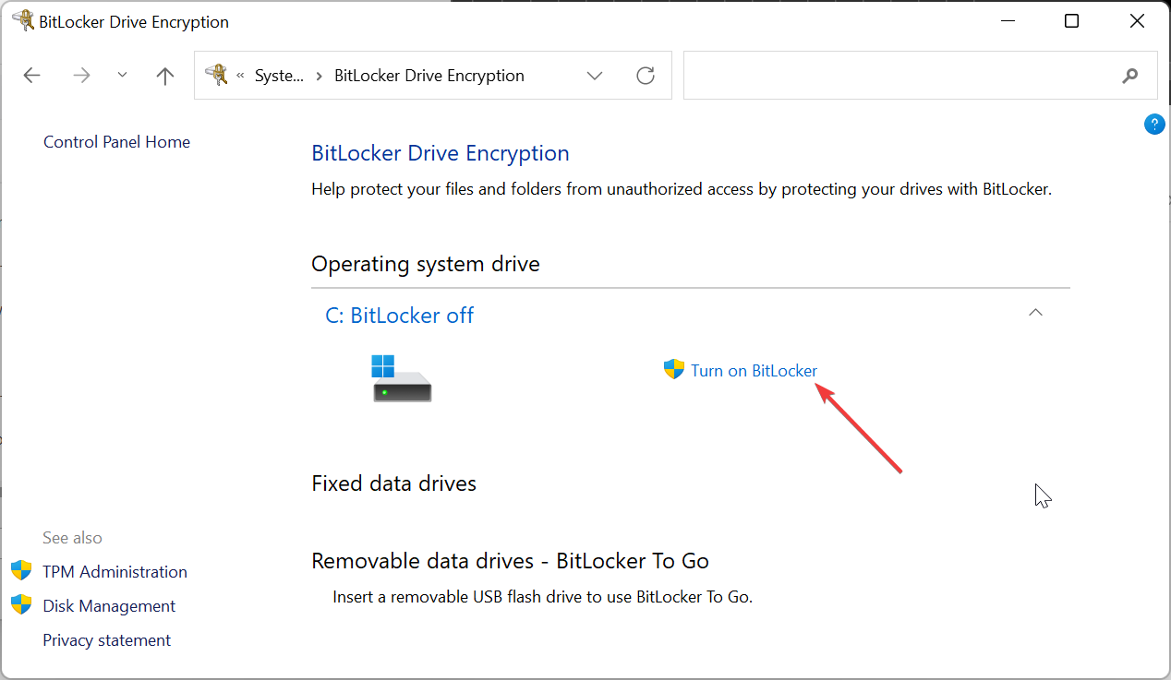The width and height of the screenshot is (1171, 680).
Task: Turn on BitLocker for the C: drive
Action: coord(753,370)
